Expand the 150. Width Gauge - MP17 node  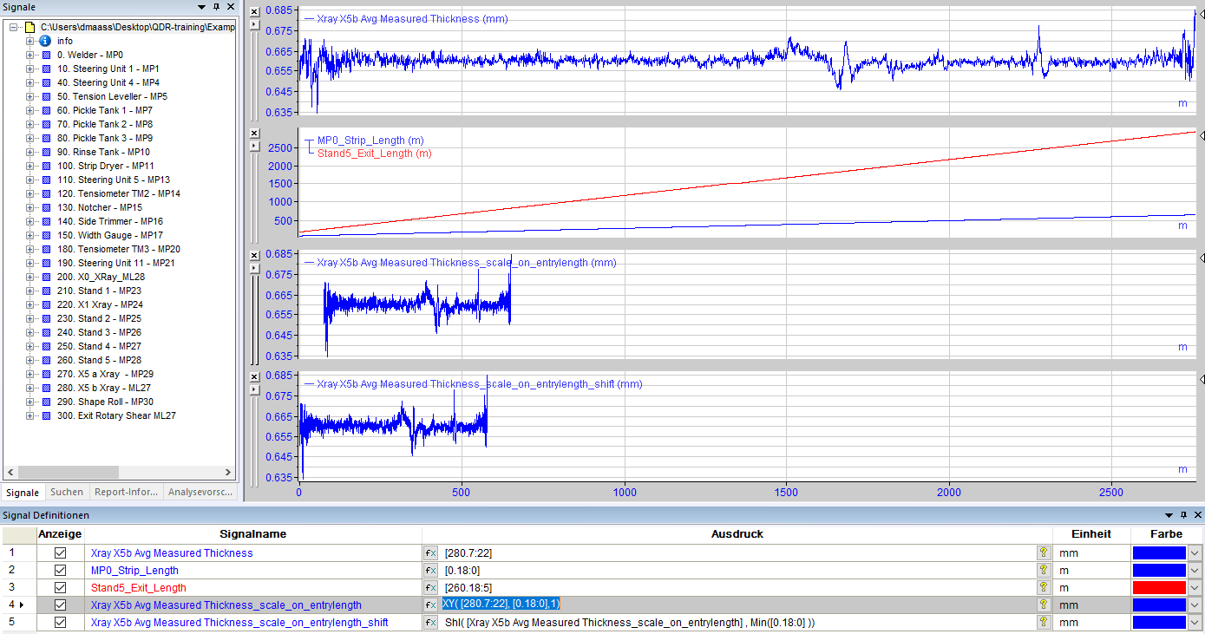tap(30, 235)
